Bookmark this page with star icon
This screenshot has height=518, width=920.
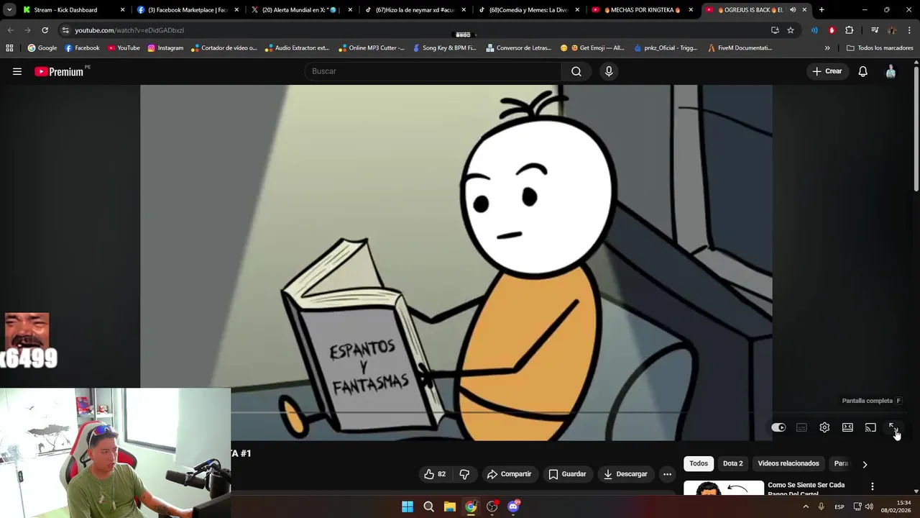pyautogui.click(x=791, y=30)
